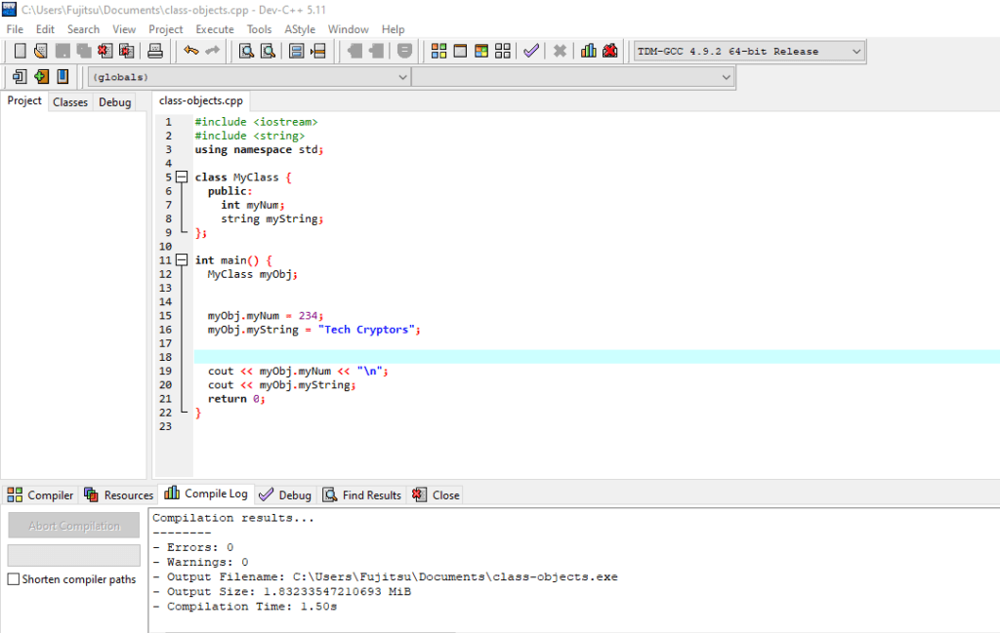This screenshot has height=633, width=1000.
Task: Click the highlighted empty line 18 in editor
Action: coord(597,357)
